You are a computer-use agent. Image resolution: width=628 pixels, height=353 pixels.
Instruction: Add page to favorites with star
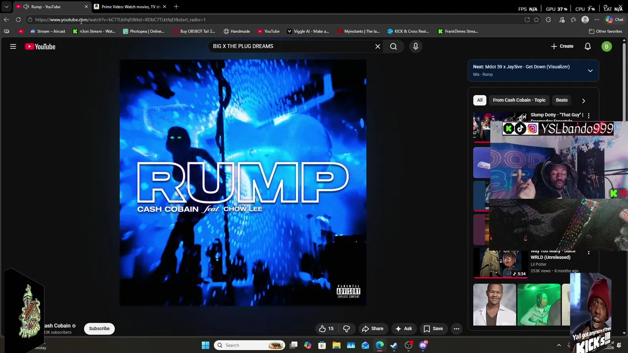[536, 20]
